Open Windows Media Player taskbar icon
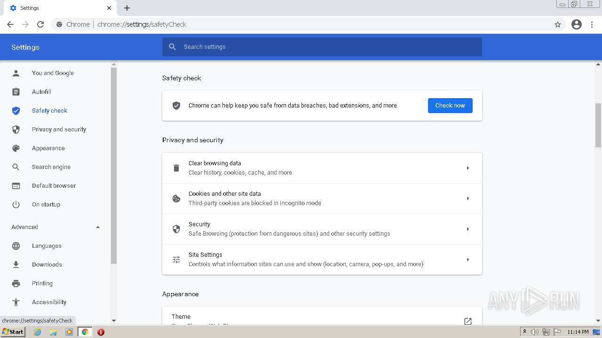This screenshot has height=338, width=602. (69, 332)
